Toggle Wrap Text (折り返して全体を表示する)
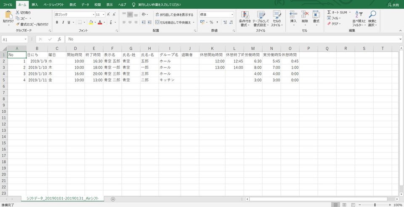 [173, 15]
